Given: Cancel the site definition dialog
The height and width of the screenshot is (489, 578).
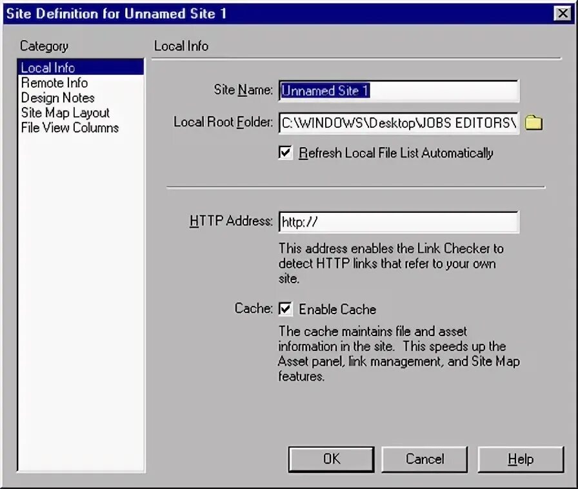Looking at the screenshot, I should pos(424,459).
